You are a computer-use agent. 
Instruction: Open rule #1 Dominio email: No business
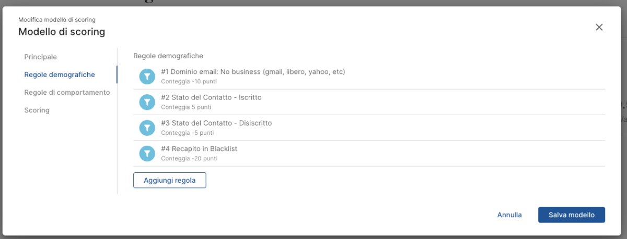tap(253, 72)
